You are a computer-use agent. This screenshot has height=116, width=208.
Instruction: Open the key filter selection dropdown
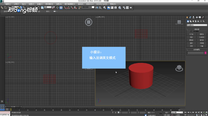point(177,112)
